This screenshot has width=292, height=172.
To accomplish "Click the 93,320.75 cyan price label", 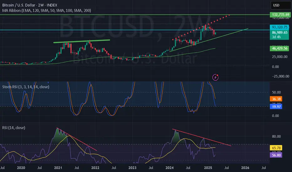I will 279,27.
